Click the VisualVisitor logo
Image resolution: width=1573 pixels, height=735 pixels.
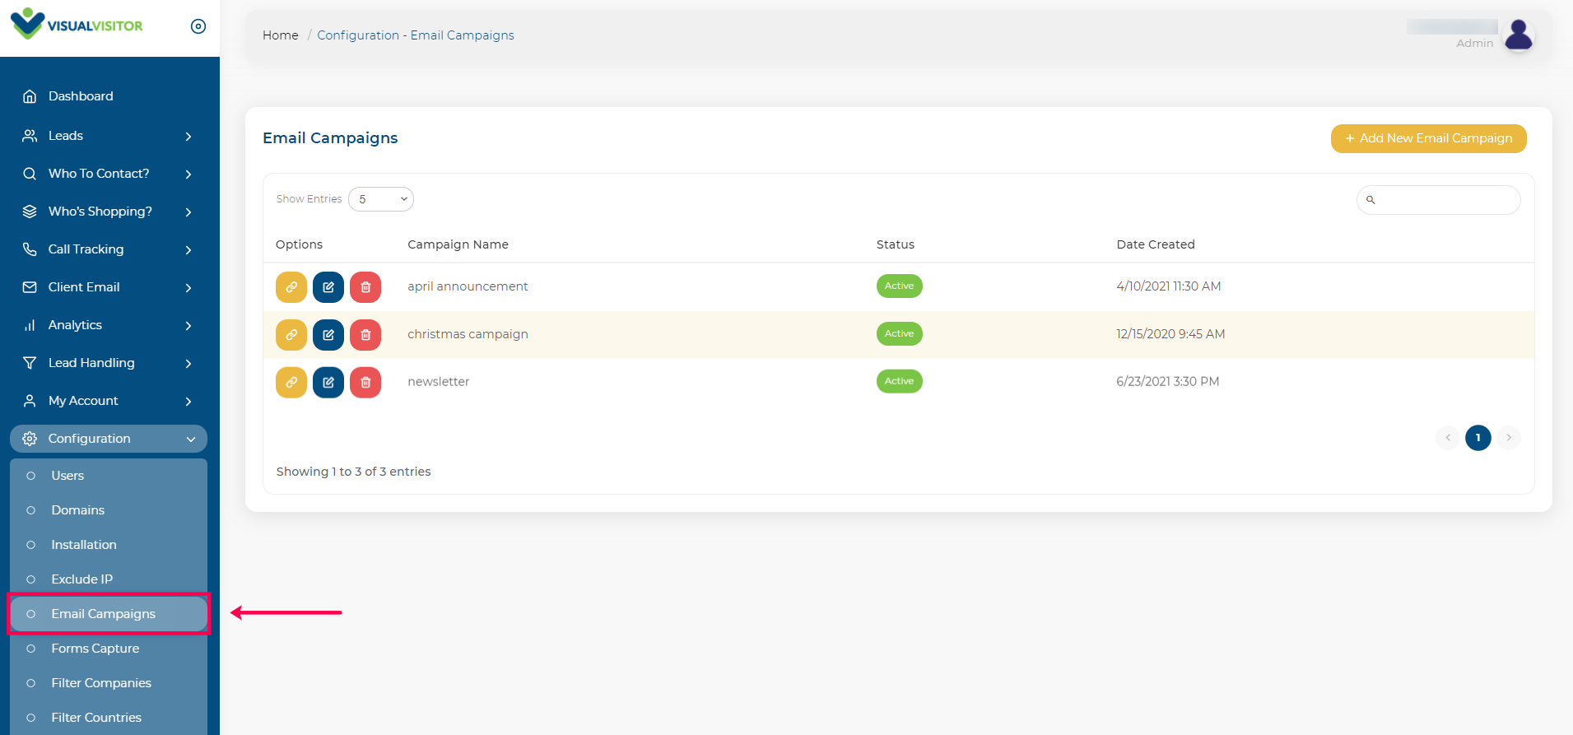(77, 25)
